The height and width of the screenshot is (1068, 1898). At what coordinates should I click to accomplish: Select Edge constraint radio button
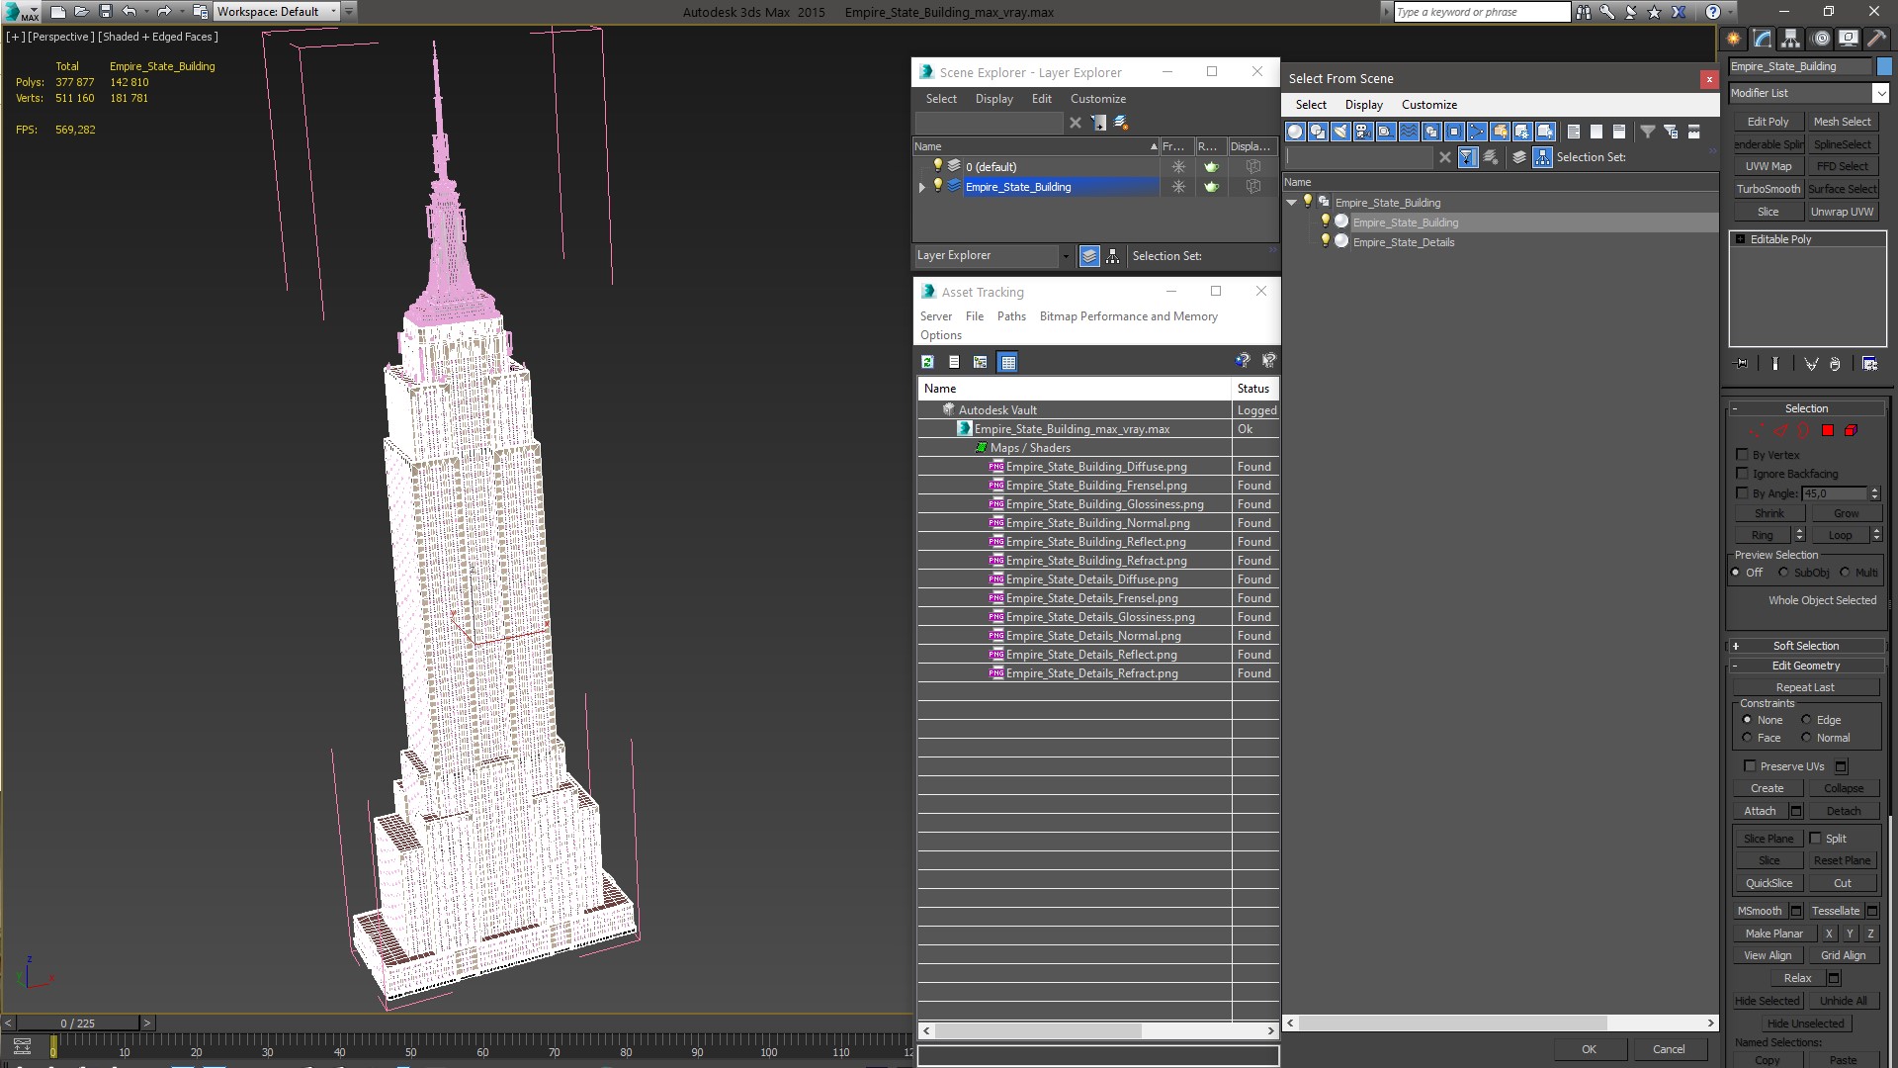pos(1806,720)
